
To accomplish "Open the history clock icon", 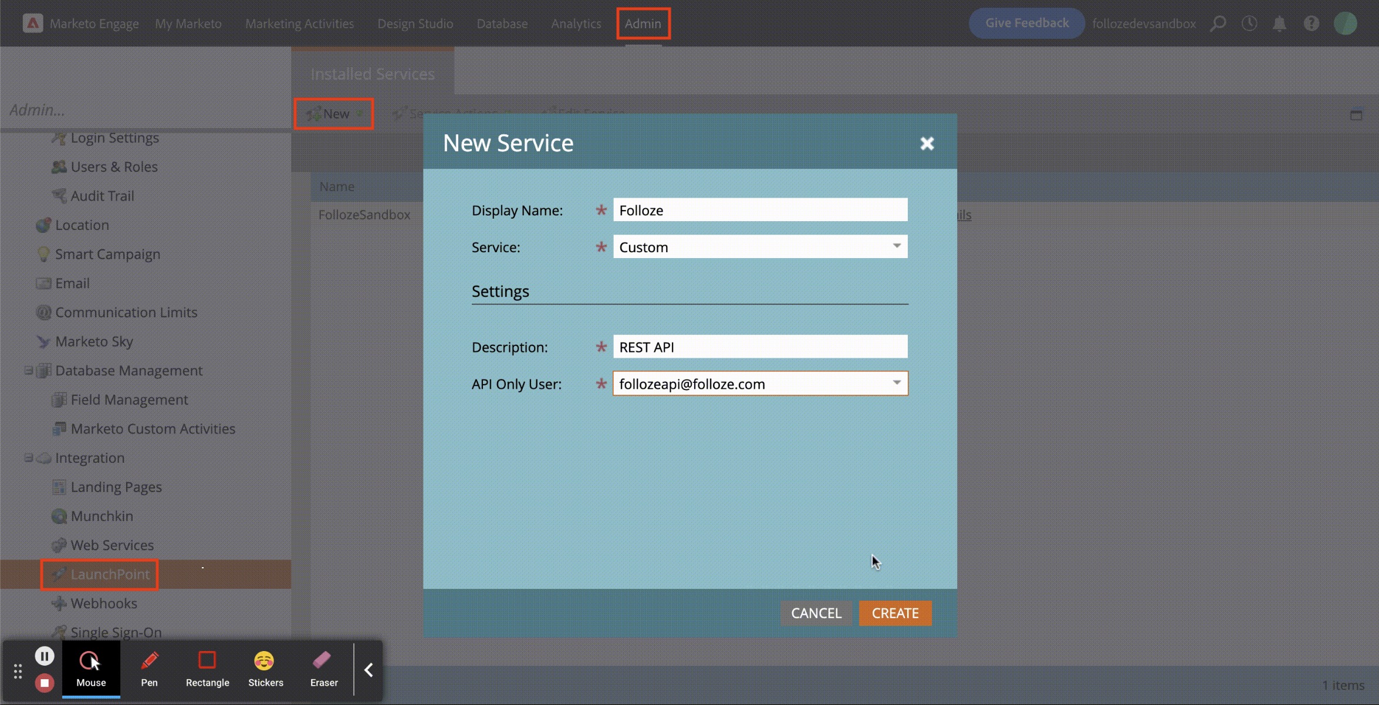I will (1249, 23).
